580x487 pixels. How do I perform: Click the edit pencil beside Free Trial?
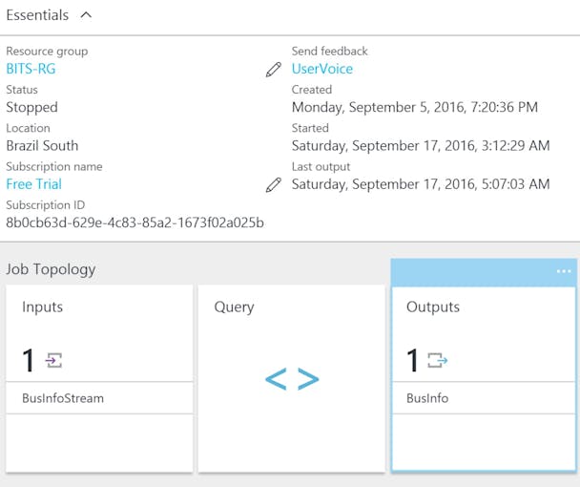274,184
